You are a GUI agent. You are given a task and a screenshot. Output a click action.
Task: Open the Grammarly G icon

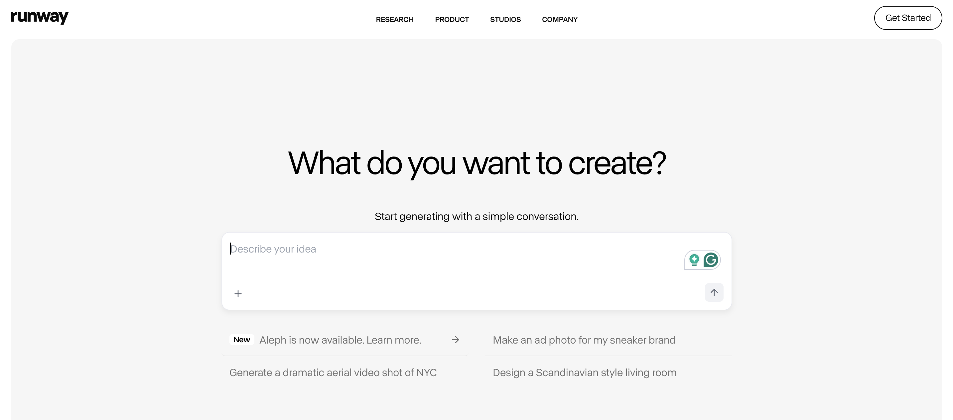pyautogui.click(x=711, y=260)
